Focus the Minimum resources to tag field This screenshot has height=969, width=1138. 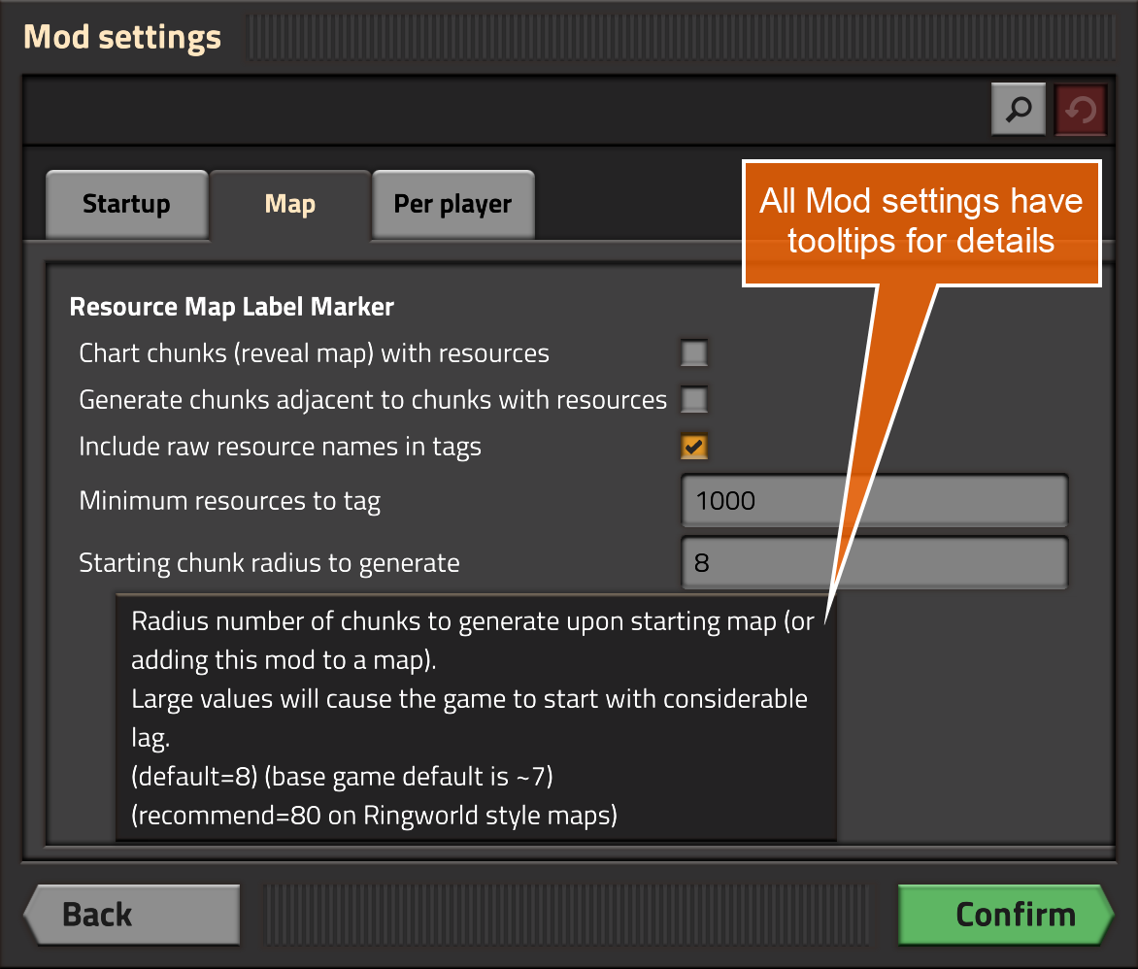pyautogui.click(x=875, y=501)
